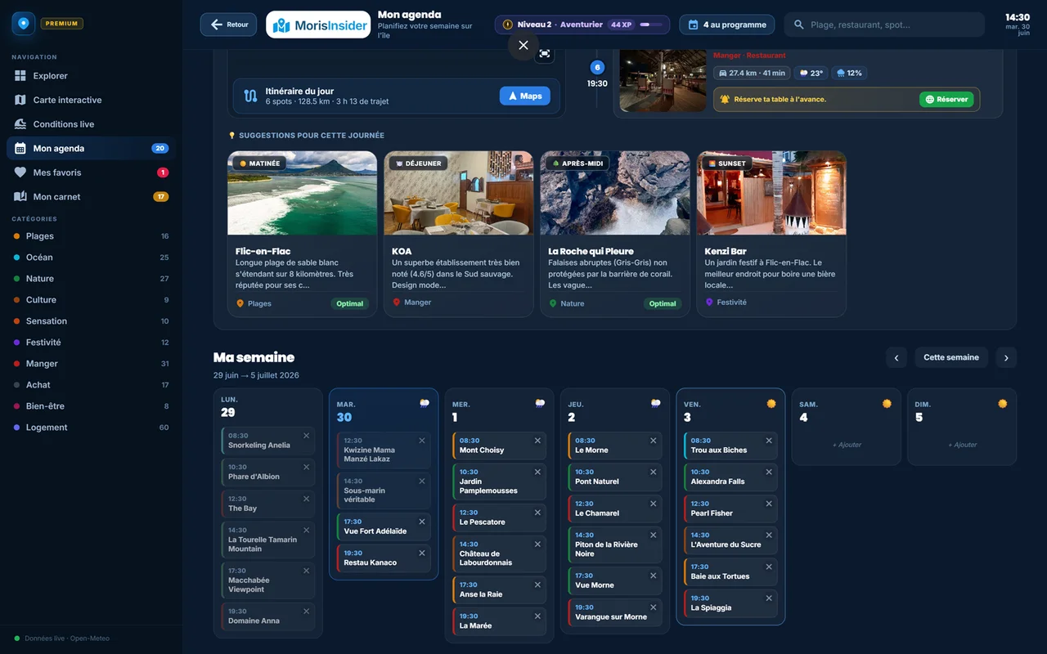Open the Explorer grid icon in sidebar
Viewport: 1047px width, 654px height.
pyautogui.click(x=20, y=76)
